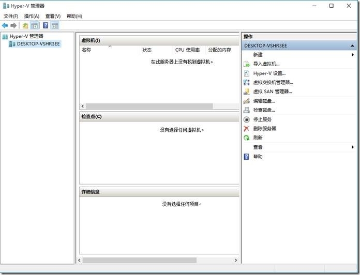
Task: Open Hyper-V 设置... action
Action: pyautogui.click(x=269, y=73)
